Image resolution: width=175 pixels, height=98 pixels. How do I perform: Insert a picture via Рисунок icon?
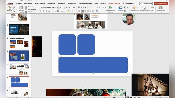pos(120,8)
